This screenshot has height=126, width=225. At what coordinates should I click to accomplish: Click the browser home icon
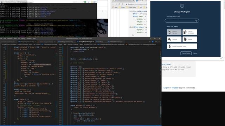122,4
